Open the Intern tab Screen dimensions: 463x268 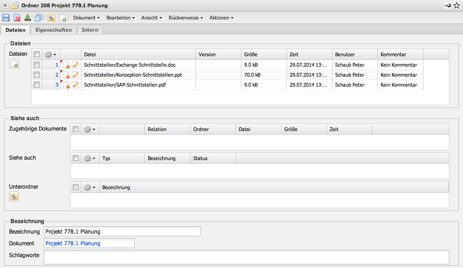[x=90, y=30]
